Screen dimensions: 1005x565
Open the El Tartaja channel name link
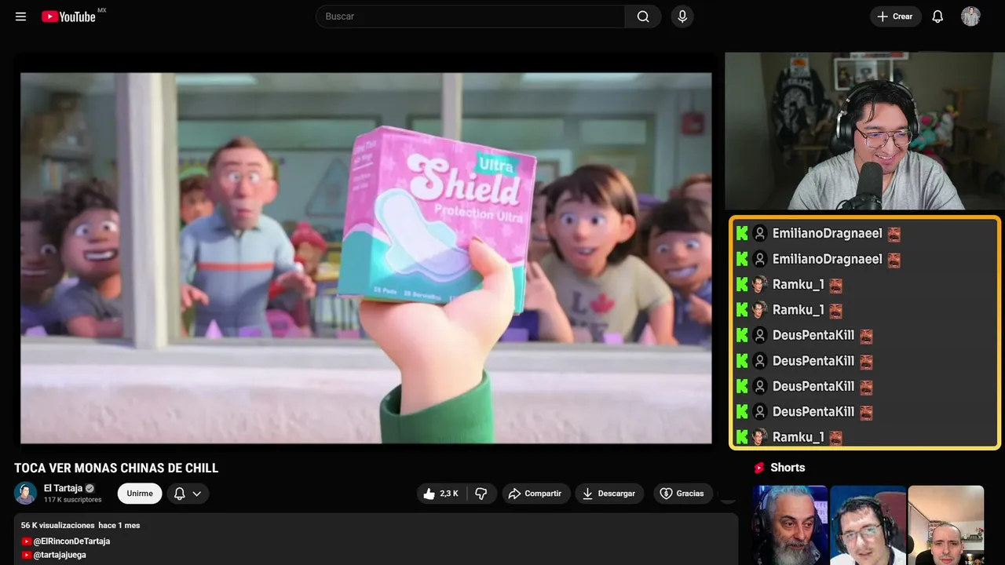[63, 488]
